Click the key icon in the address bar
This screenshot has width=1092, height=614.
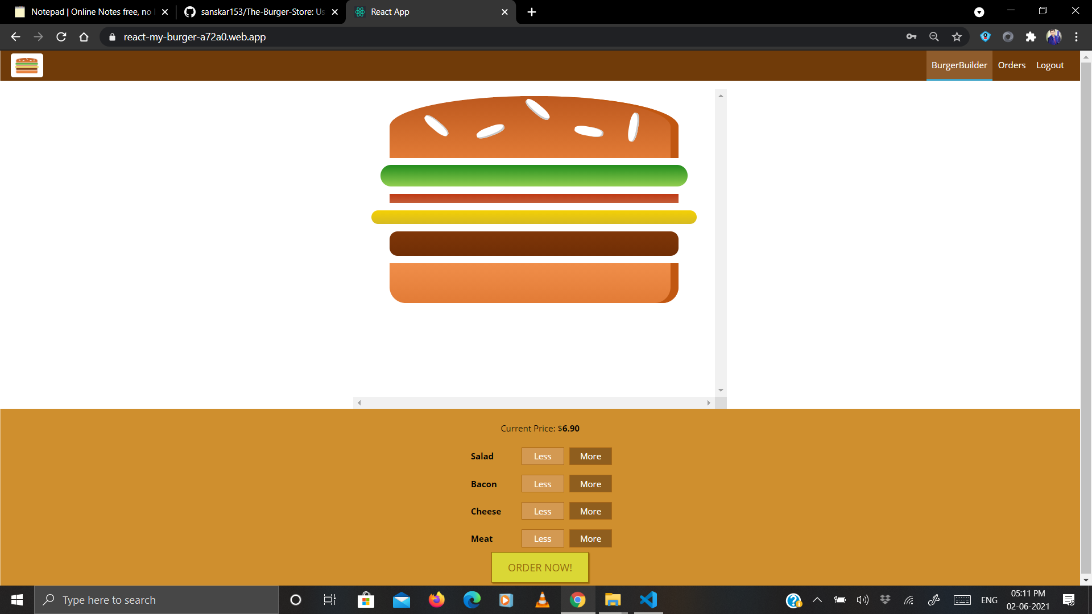click(x=911, y=36)
